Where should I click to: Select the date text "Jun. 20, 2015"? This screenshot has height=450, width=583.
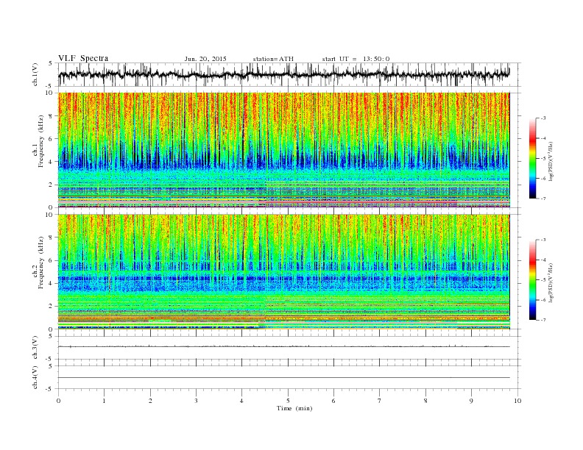205,59
